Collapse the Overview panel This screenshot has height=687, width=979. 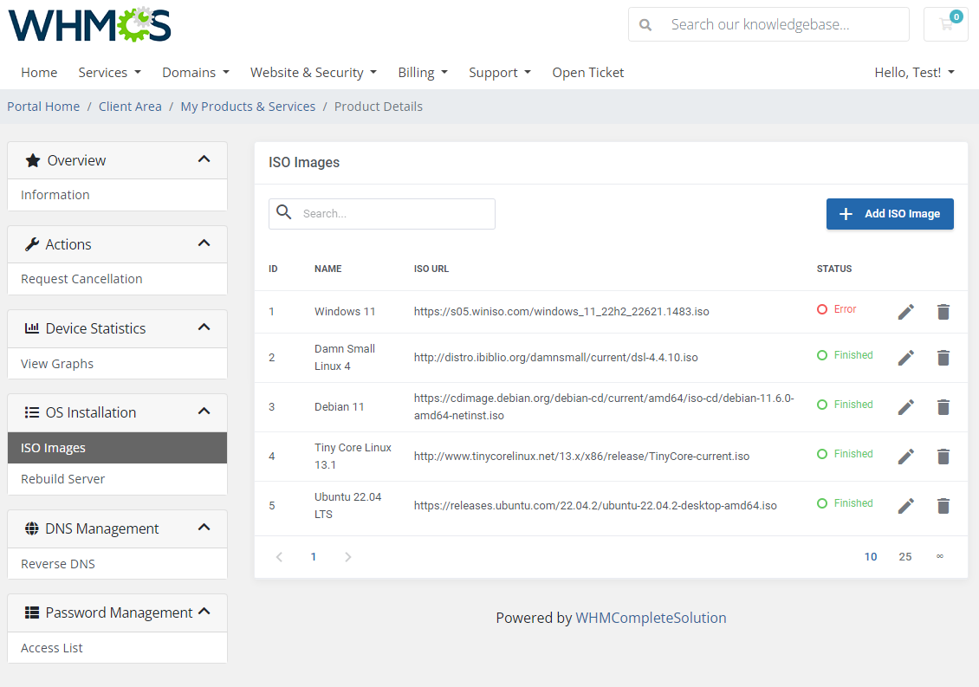[204, 159]
